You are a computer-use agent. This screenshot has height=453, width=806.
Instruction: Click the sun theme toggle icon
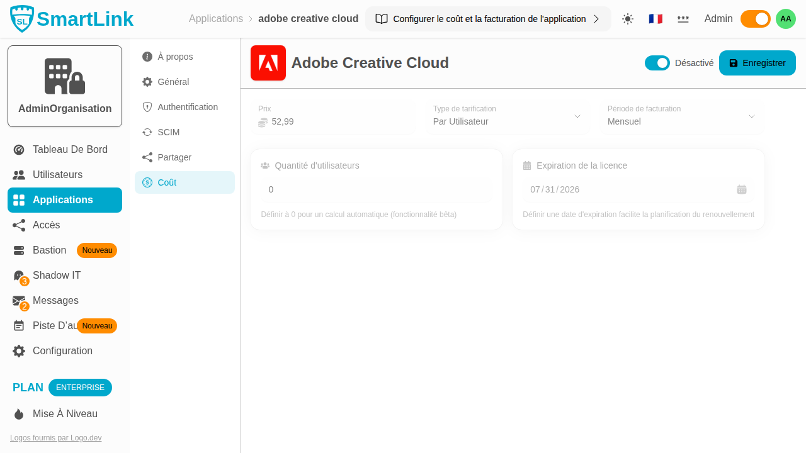628,19
